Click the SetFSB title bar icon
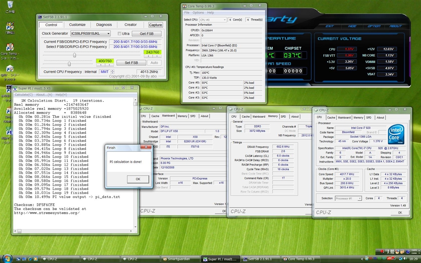Image resolution: width=421 pixels, height=263 pixels. coord(40,17)
